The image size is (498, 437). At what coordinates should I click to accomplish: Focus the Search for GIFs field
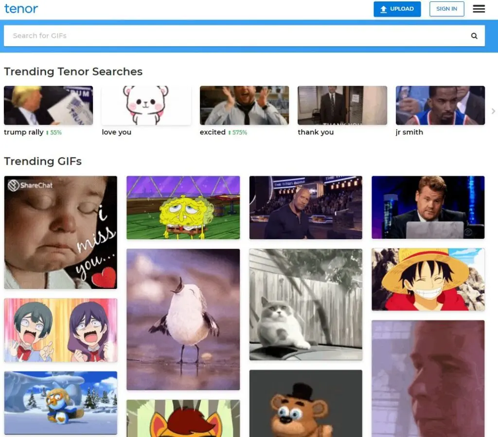(x=233, y=36)
